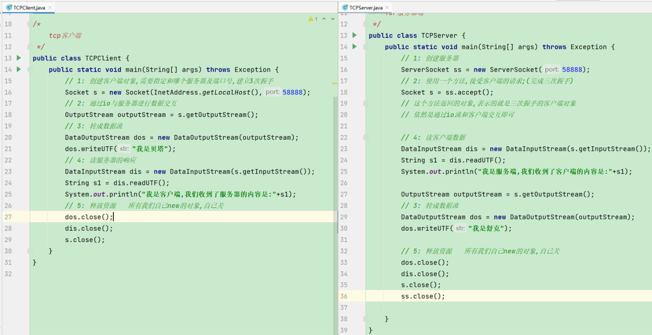Collapse TCPClient main method fold marker

(x=30, y=70)
